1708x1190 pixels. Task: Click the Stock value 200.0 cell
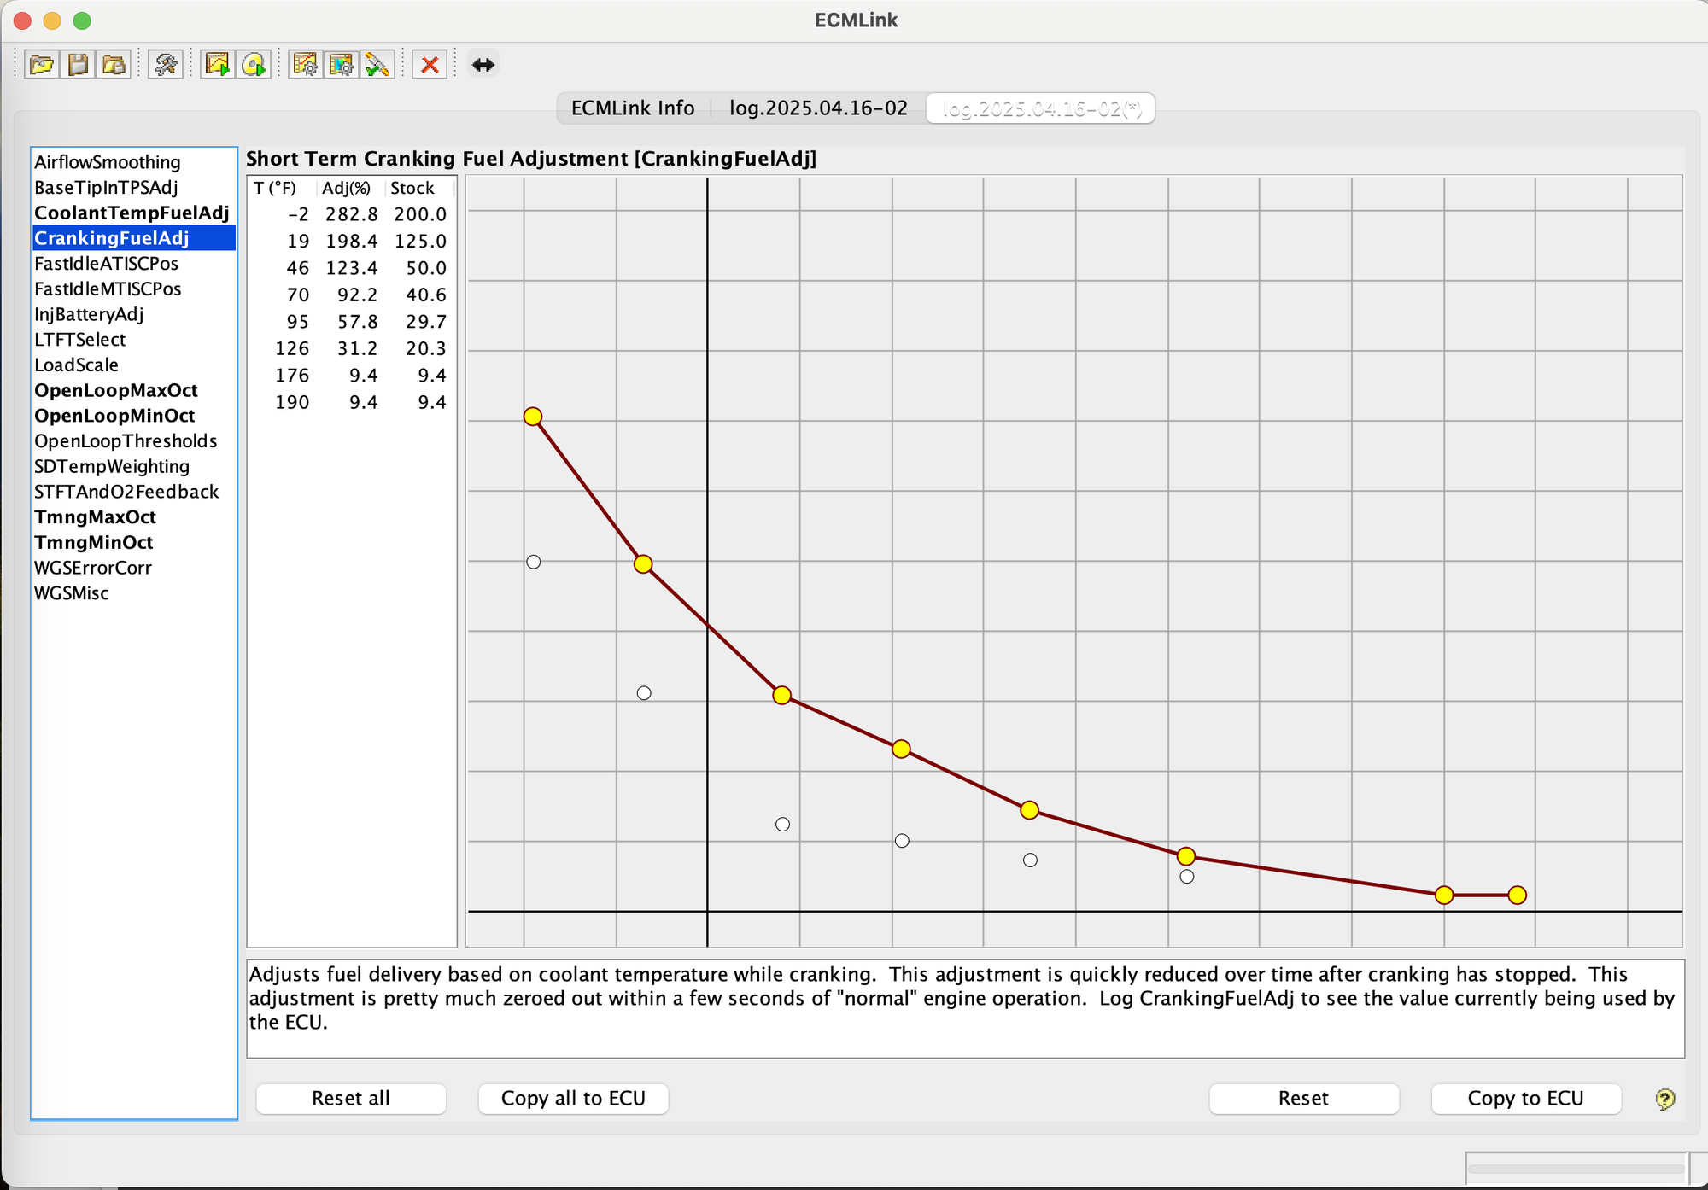point(419,214)
